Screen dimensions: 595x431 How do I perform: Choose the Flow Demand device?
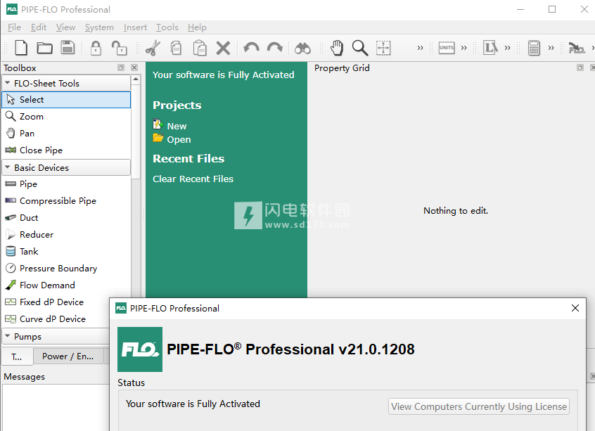click(x=66, y=285)
